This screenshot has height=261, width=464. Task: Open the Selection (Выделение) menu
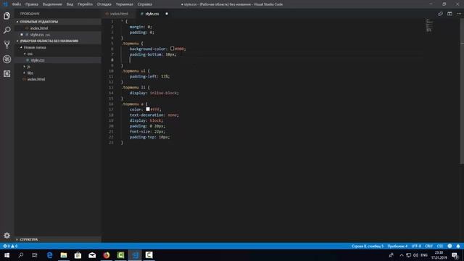(52, 4)
